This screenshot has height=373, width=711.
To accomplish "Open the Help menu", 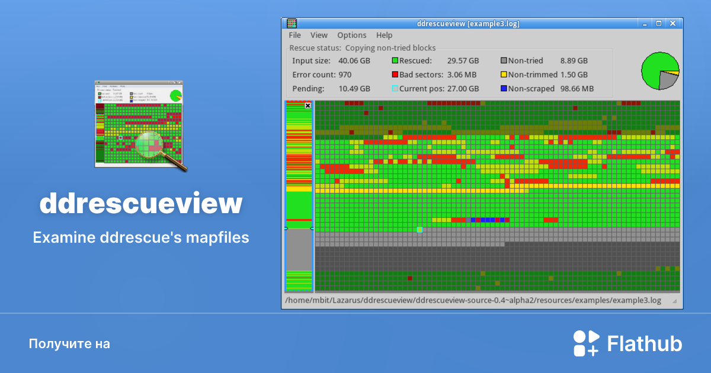I will tap(384, 35).
